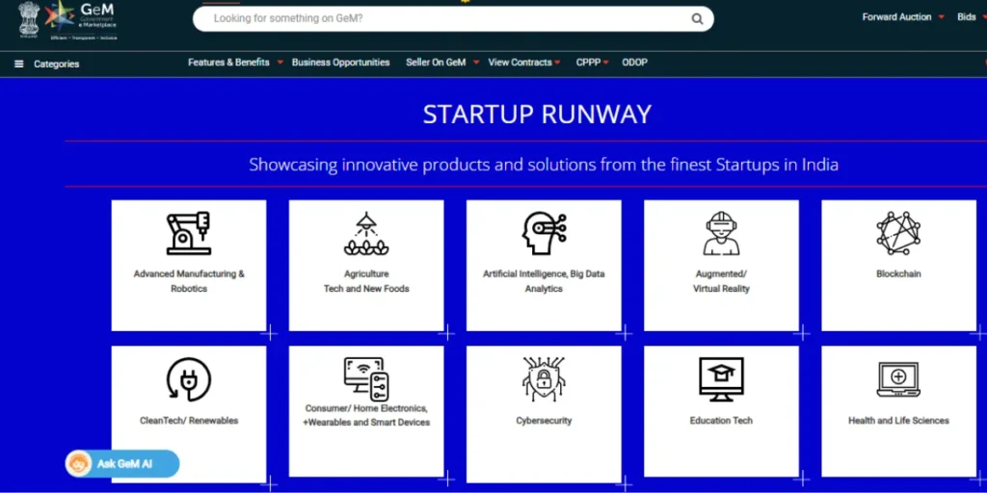This screenshot has height=493, width=987.
Task: Open the Categories hamburger menu icon
Action: 19,64
